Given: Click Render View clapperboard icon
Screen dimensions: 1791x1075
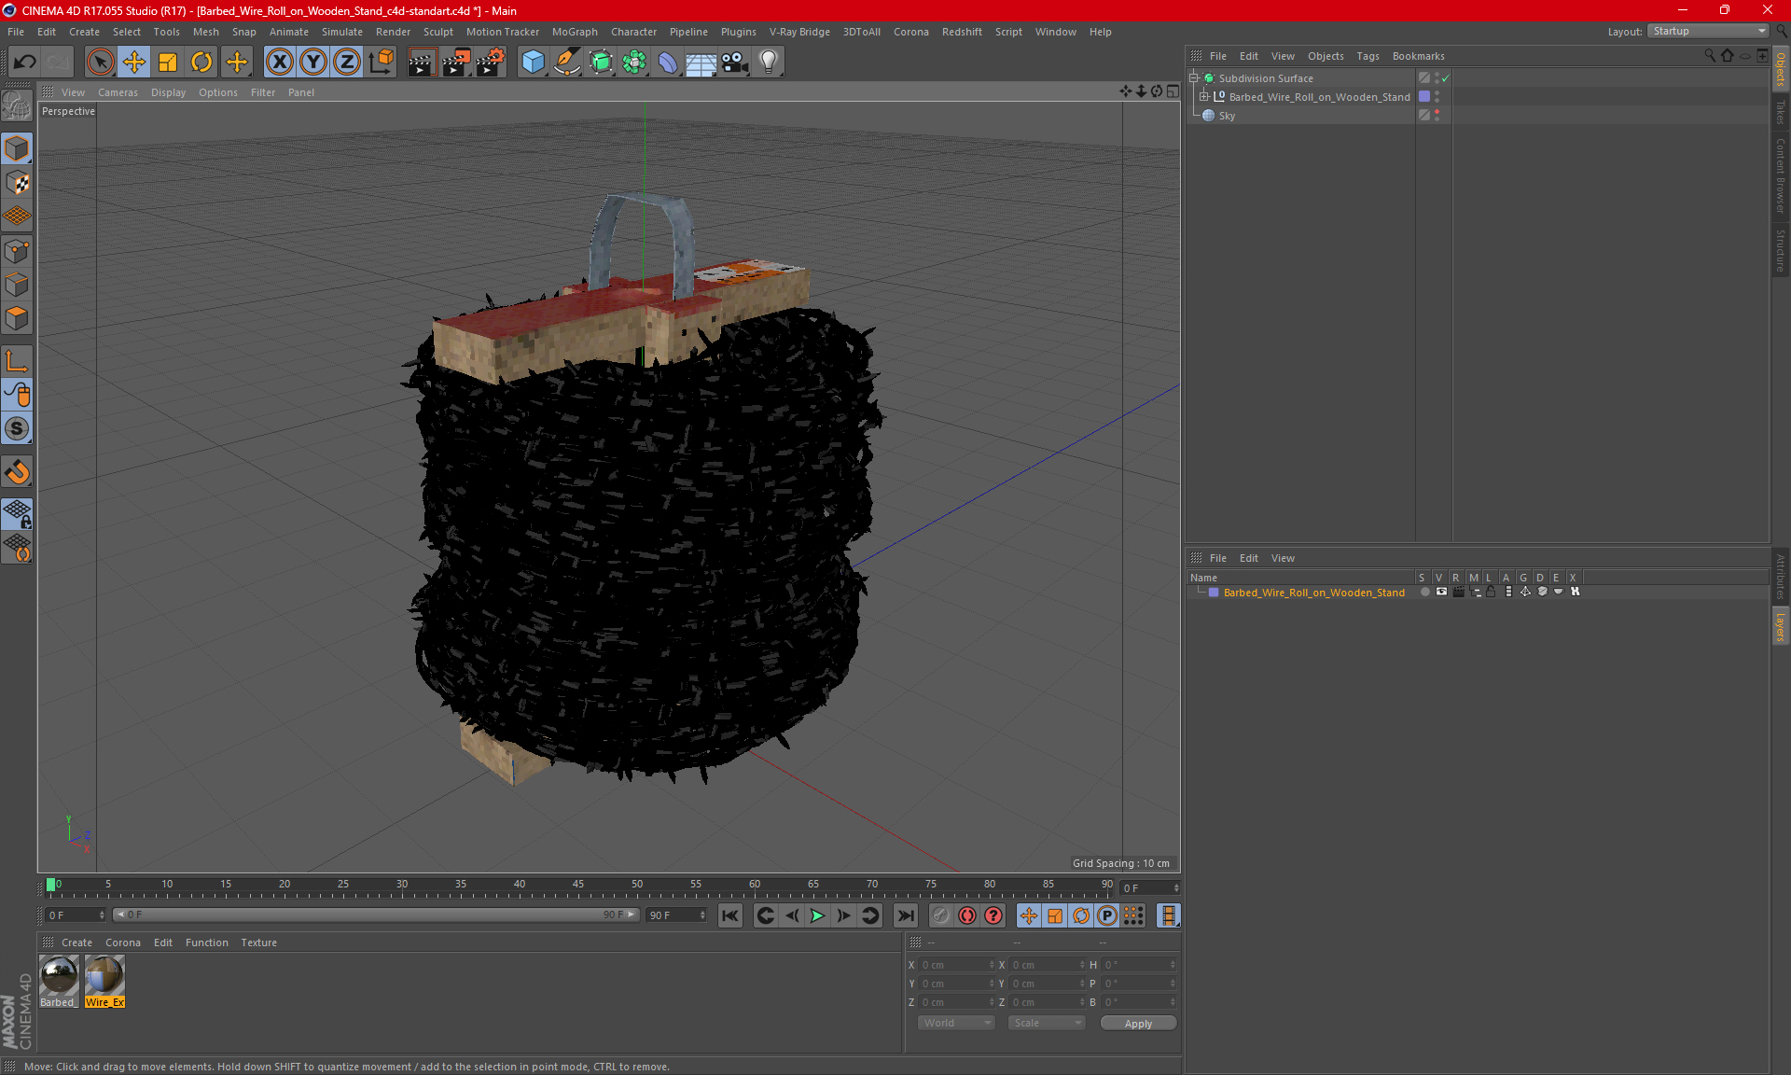Looking at the screenshot, I should pos(422,62).
